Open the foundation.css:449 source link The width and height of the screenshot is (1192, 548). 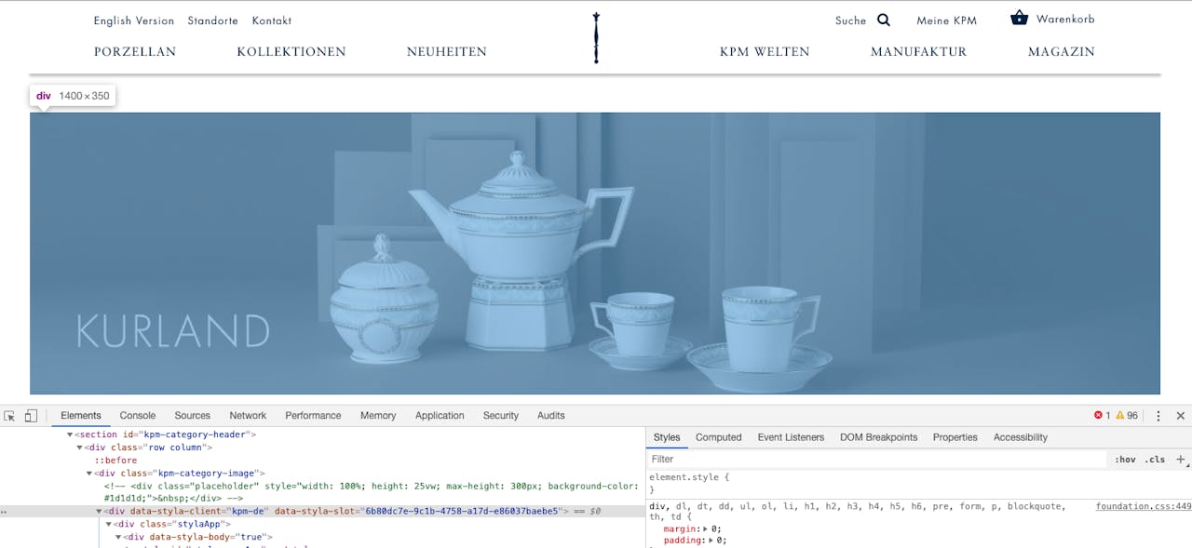coord(1144,507)
